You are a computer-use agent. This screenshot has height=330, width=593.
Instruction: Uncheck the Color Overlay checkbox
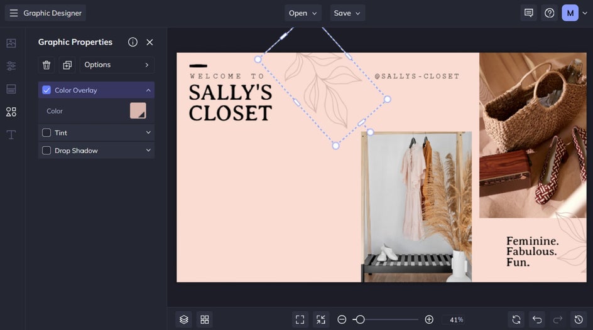click(x=46, y=90)
